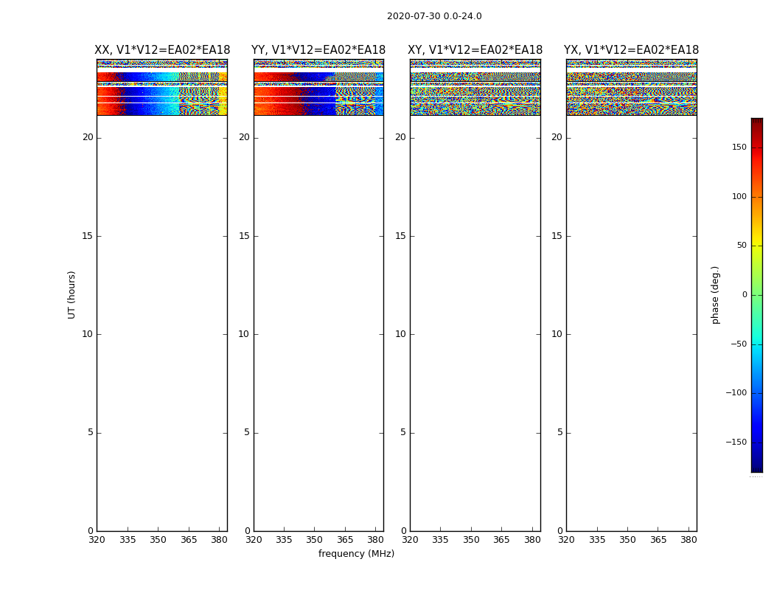This screenshot has height=590, width=774.
Task: Click the 380 frequency tick under YX panel
Action: (x=688, y=540)
